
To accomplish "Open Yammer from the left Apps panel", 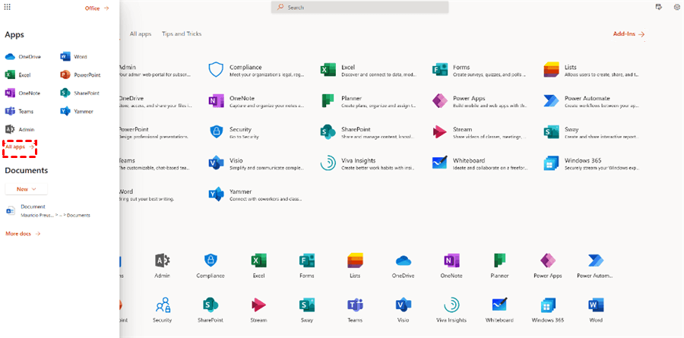I will 77,111.
